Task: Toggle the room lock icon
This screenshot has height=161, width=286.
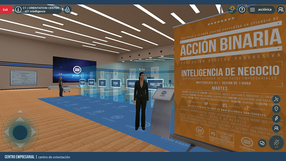Action: pos(67,9)
